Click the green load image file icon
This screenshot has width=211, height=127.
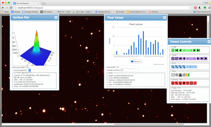[x=173, y=50]
